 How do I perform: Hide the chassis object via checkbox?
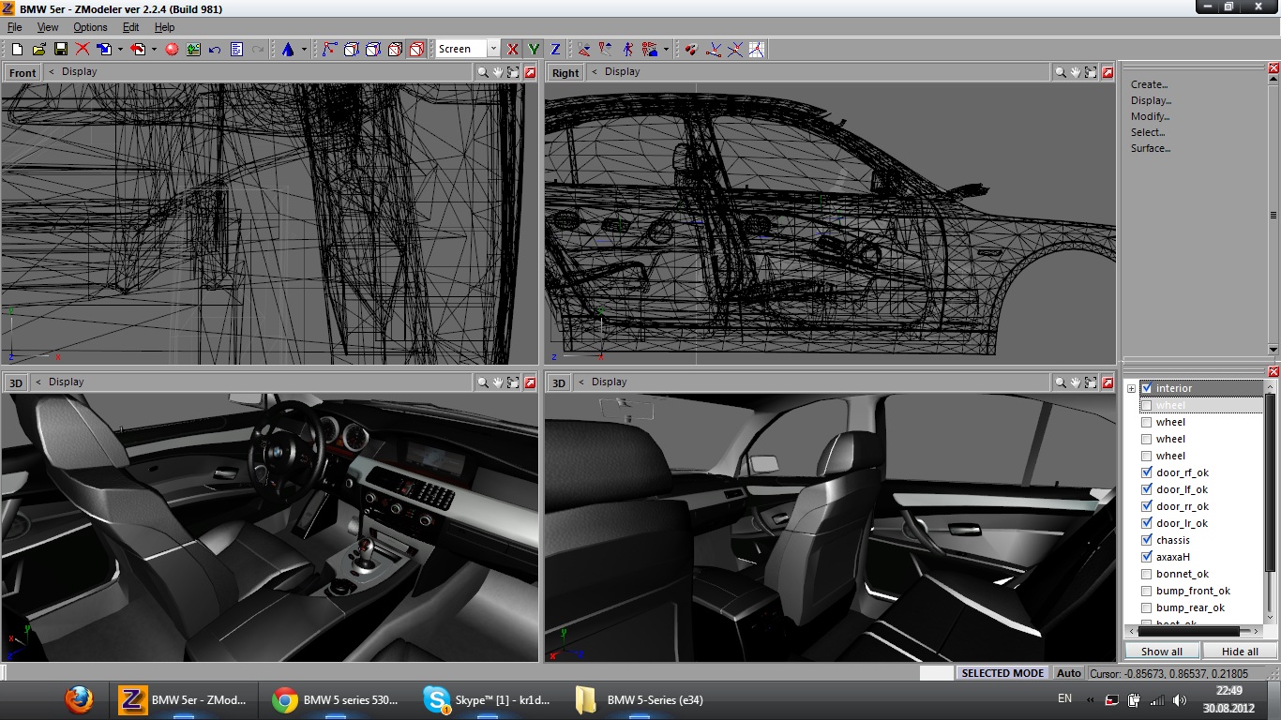tap(1146, 540)
